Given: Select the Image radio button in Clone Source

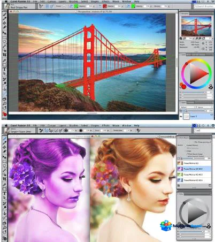Looking at the screenshot, I should tap(186, 151).
